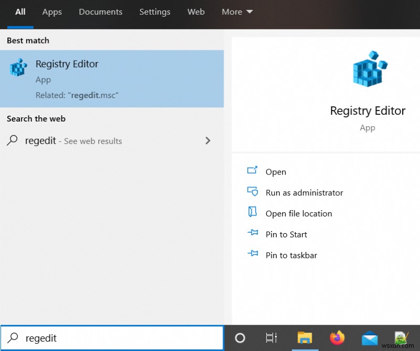Viewport: 420px width, 351px height.
Task: Switch to the Web tab
Action: (196, 12)
